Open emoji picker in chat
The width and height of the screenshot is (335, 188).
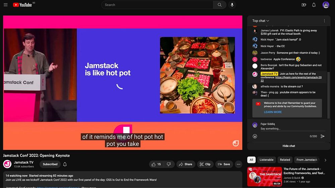click(255, 136)
